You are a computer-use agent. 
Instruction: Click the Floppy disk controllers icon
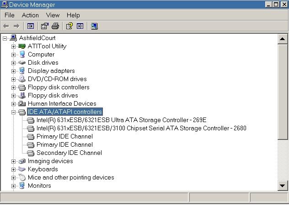pyautogui.click(x=22, y=87)
